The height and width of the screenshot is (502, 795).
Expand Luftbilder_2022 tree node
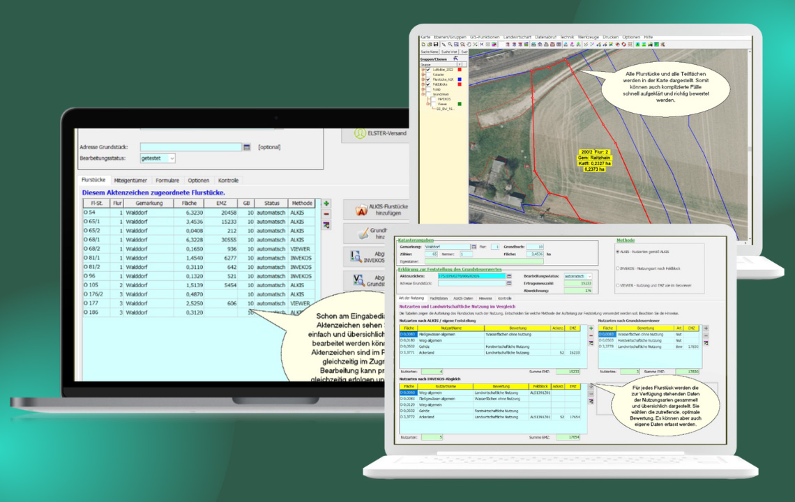click(423, 70)
